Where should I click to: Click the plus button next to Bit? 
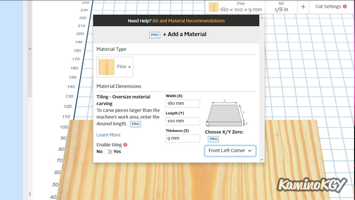coord(303,7)
